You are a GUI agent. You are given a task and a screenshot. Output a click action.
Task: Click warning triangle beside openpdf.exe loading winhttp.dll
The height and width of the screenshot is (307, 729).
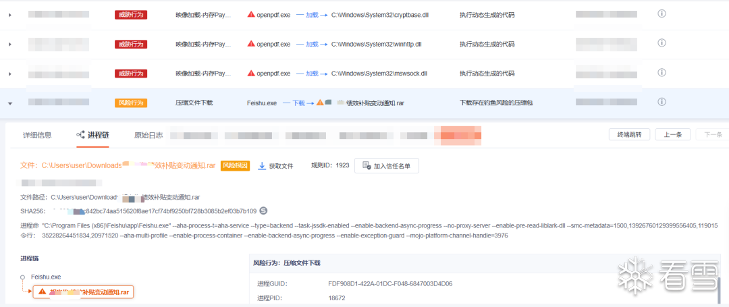251,44
